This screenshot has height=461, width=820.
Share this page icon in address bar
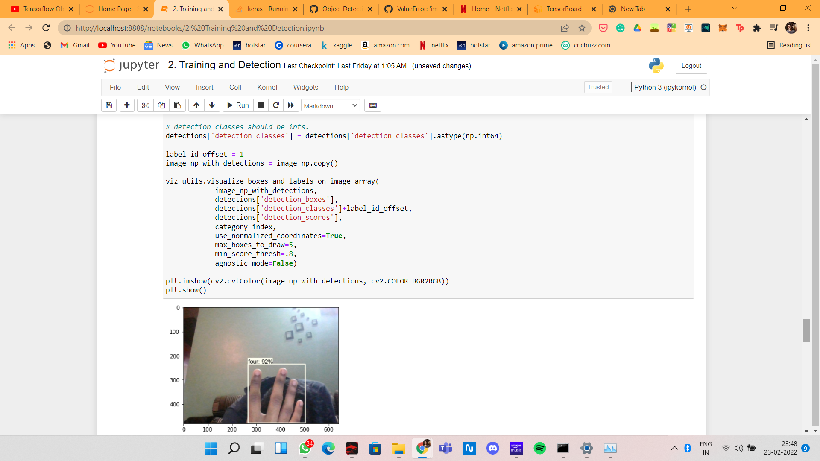565,28
